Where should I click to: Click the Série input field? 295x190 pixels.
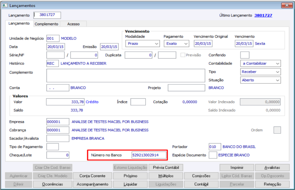point(56,55)
